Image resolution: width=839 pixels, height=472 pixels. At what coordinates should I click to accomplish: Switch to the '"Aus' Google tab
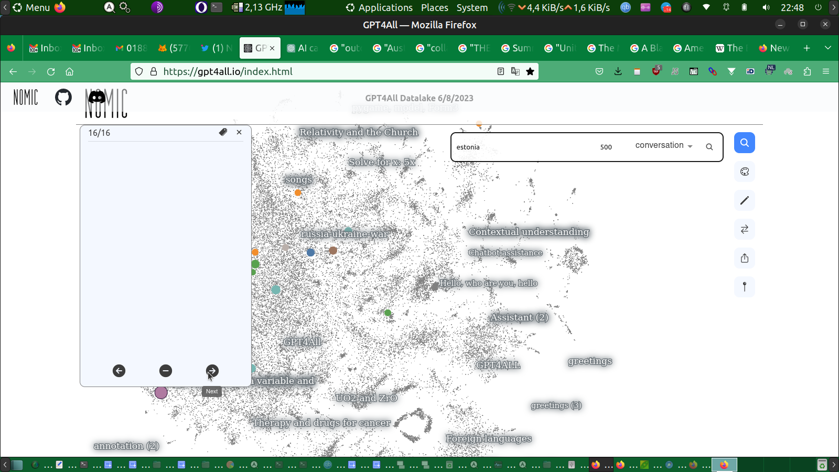pyautogui.click(x=389, y=48)
